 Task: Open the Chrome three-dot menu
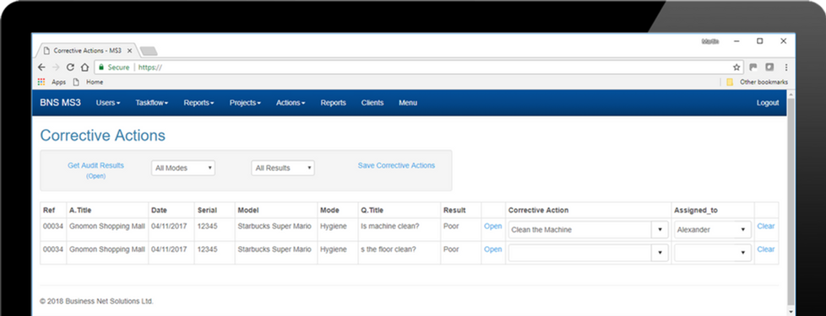pyautogui.click(x=786, y=67)
